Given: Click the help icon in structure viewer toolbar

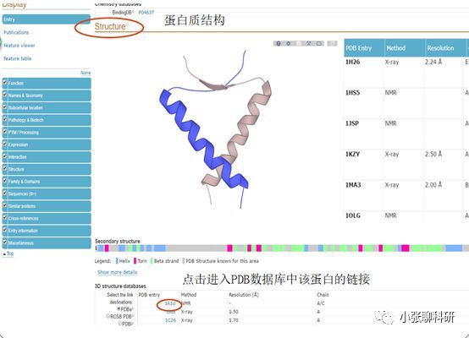Looking at the screenshot, I should point(279,44).
